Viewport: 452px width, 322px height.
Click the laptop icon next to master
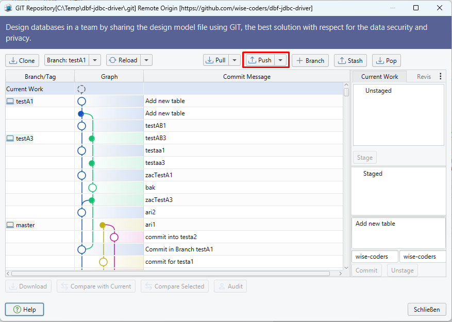tap(10, 225)
